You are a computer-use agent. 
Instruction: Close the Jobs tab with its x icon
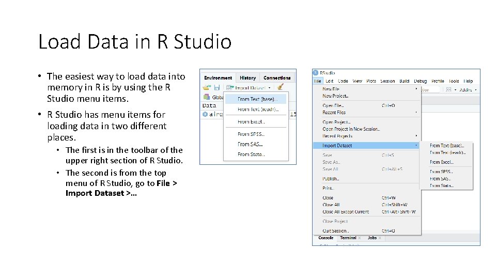click(x=380, y=238)
